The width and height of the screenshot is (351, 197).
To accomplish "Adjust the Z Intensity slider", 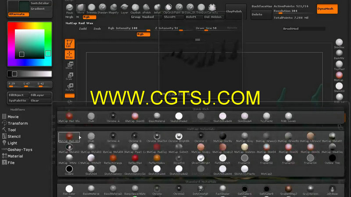I will click(173, 28).
